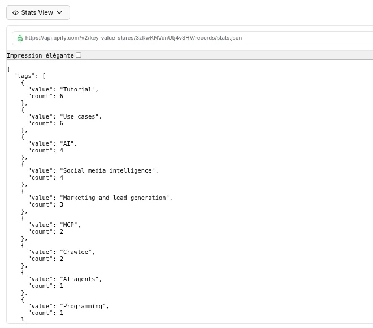Click the "tags" key text
Image resolution: width=373 pixels, height=328 pixels.
click(x=24, y=76)
